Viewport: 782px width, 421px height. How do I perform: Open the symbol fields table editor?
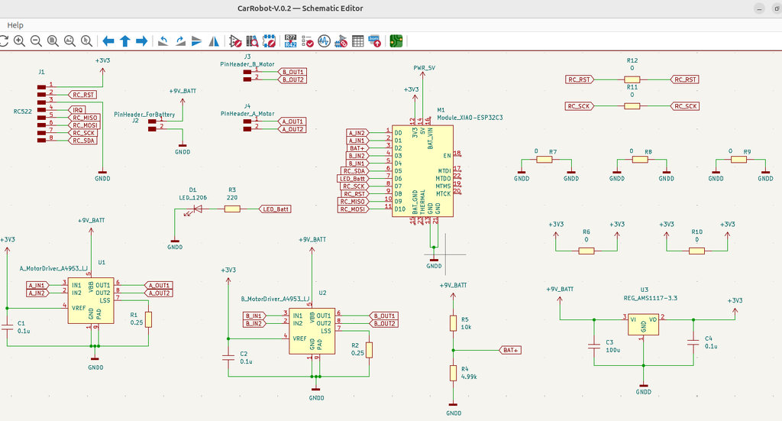coord(357,40)
